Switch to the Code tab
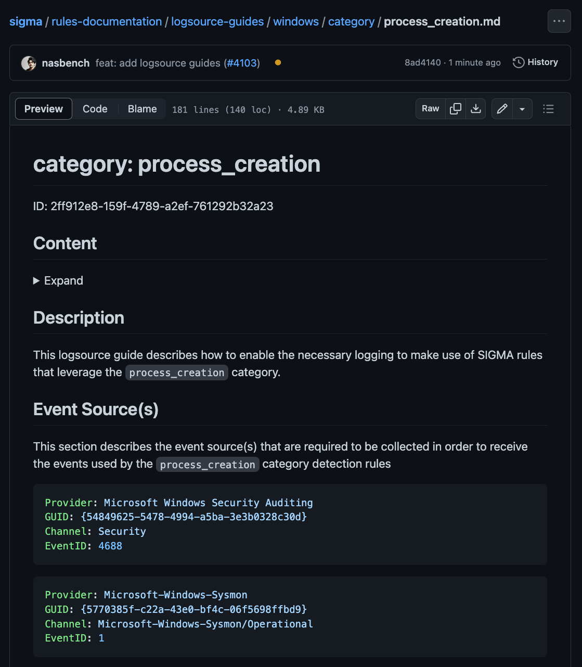Viewport: 582px width, 667px height. coord(95,109)
